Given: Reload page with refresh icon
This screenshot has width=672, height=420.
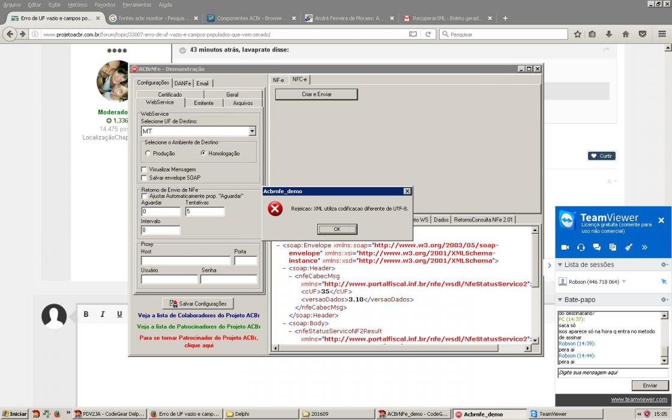Looking at the screenshot, I should pyautogui.click(x=428, y=34).
